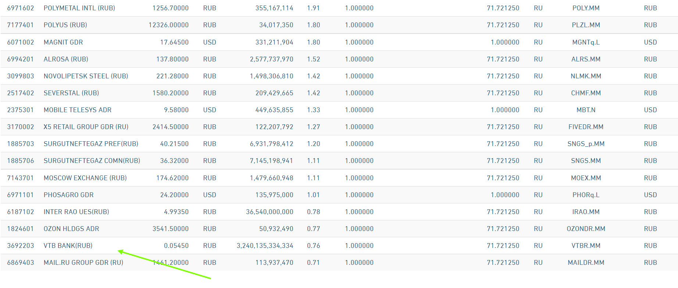Click the identifier 6994201
Image resolution: width=678 pixels, height=288 pixels.
21,59
